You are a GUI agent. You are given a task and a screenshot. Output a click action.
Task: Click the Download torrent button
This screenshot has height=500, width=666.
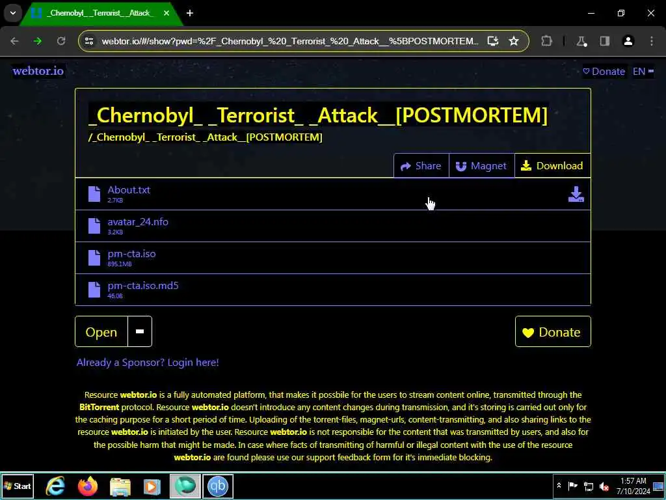[x=552, y=166]
